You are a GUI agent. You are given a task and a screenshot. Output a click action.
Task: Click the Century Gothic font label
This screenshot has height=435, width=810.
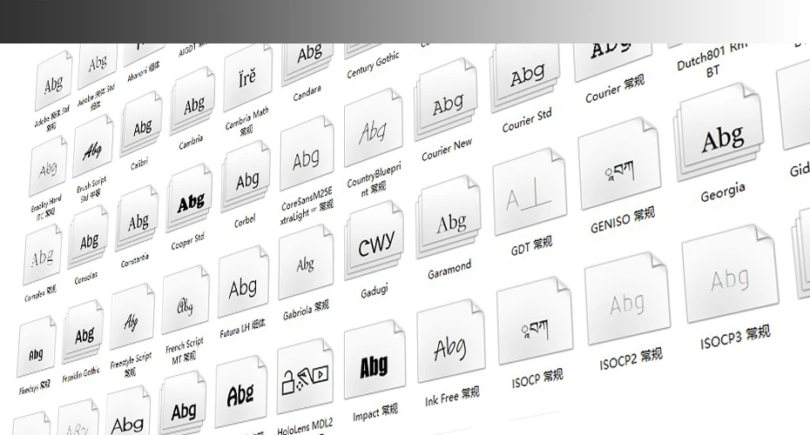(373, 64)
